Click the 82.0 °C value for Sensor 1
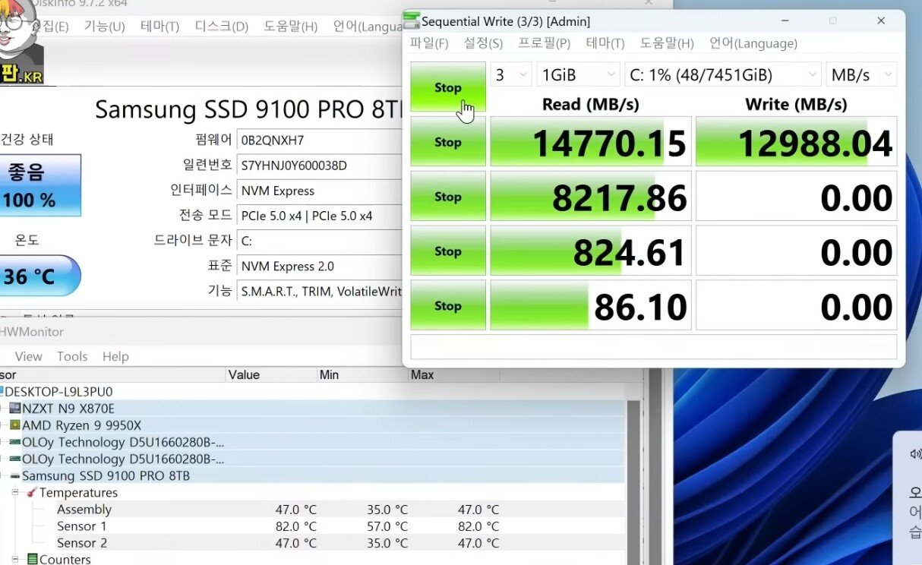This screenshot has width=922, height=565. coord(296,526)
